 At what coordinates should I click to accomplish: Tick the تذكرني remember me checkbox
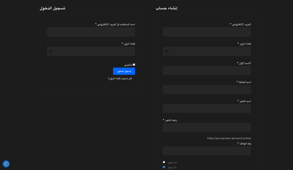pos(134,65)
